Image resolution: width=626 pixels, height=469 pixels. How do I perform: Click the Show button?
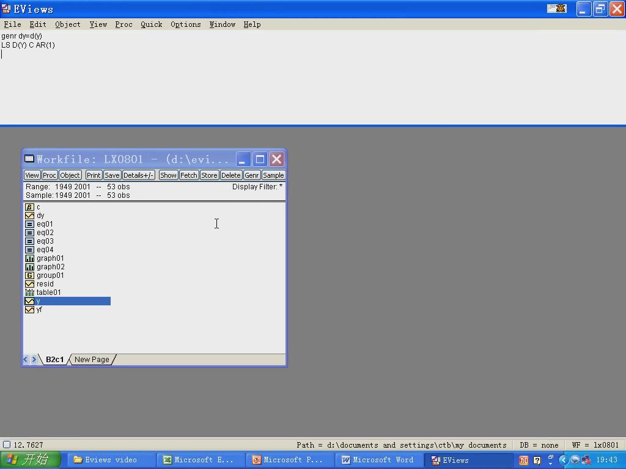pyautogui.click(x=168, y=175)
